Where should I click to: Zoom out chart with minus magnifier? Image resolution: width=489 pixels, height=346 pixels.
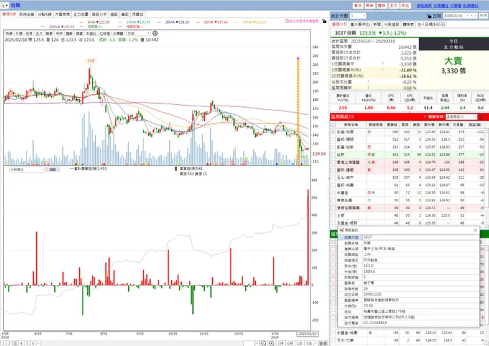click(264, 343)
